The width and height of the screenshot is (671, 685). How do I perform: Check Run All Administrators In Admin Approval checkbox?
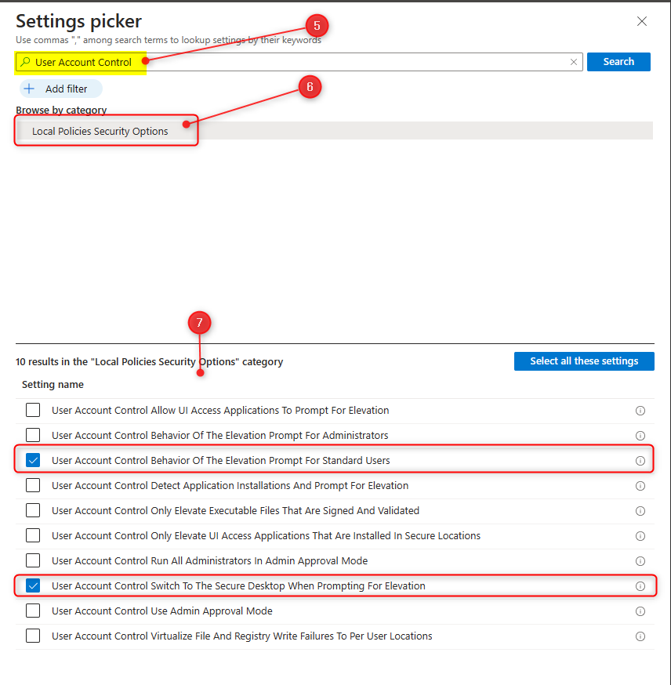pyautogui.click(x=33, y=560)
